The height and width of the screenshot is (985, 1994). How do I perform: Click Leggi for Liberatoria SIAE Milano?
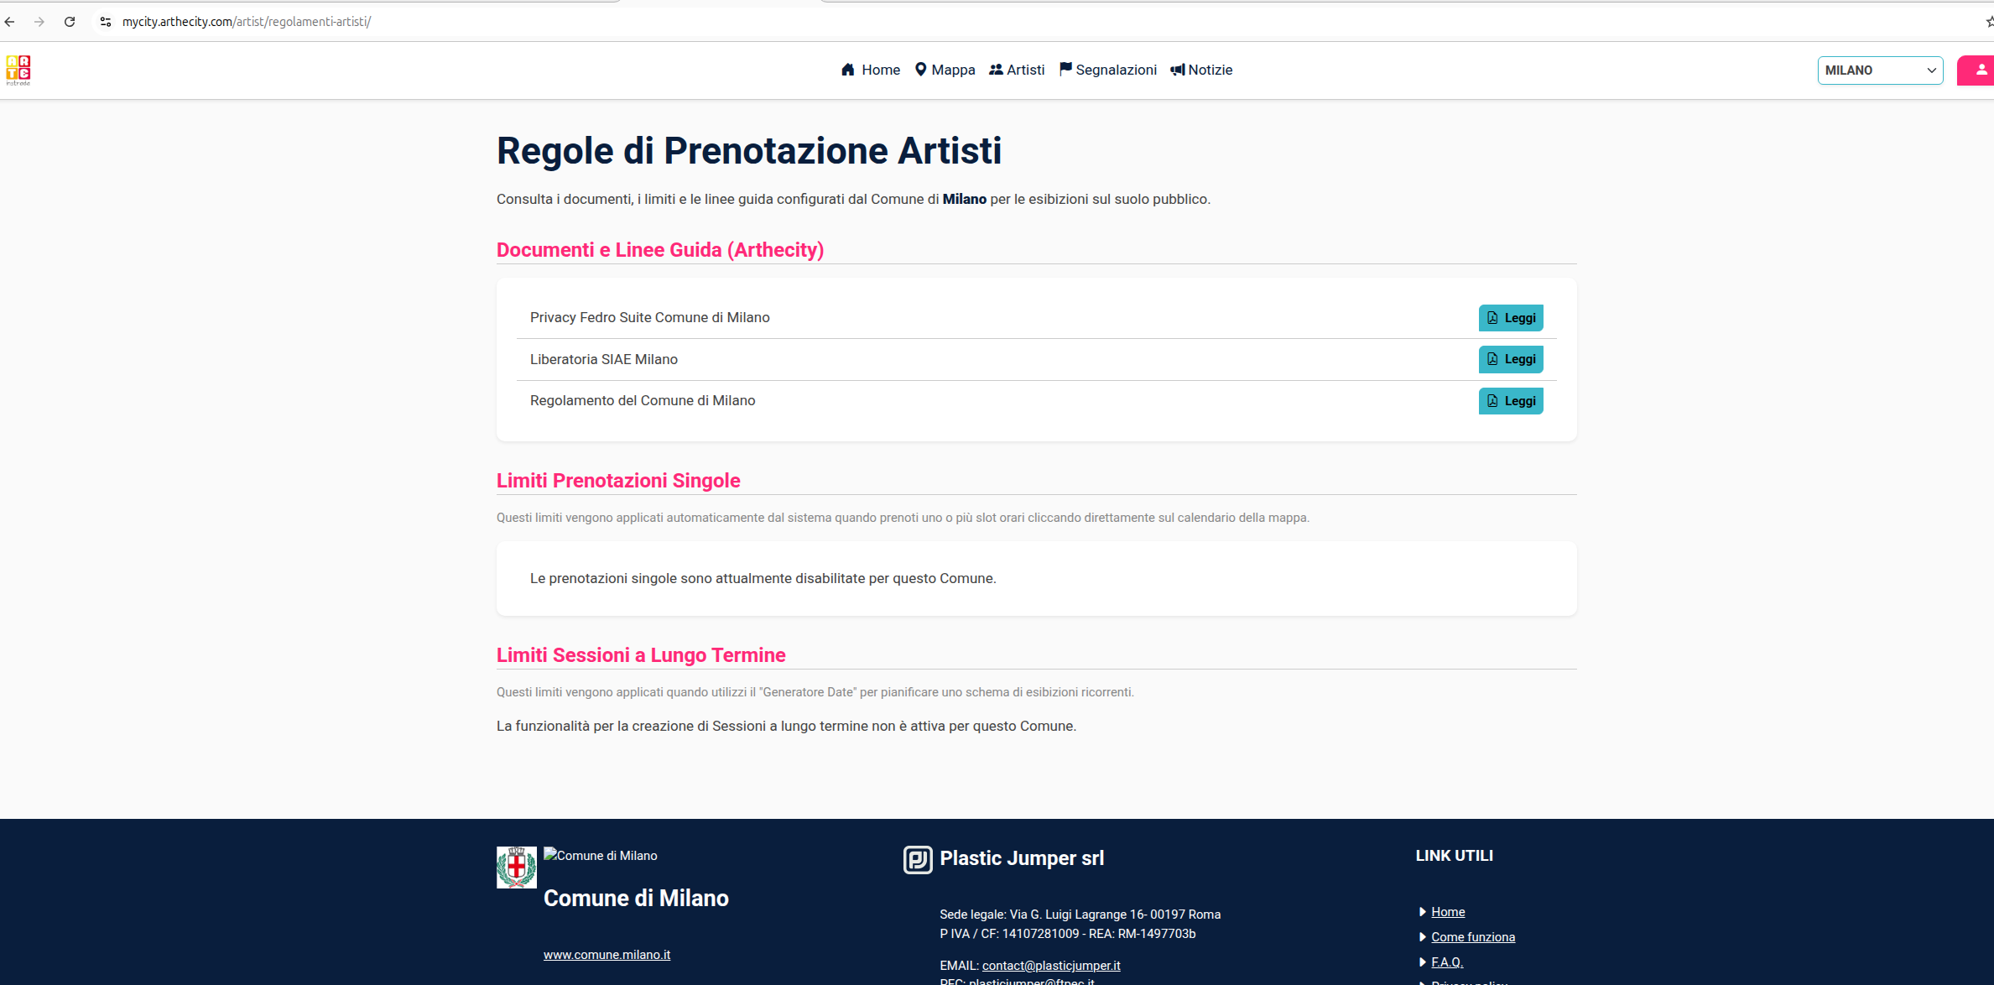click(x=1511, y=359)
